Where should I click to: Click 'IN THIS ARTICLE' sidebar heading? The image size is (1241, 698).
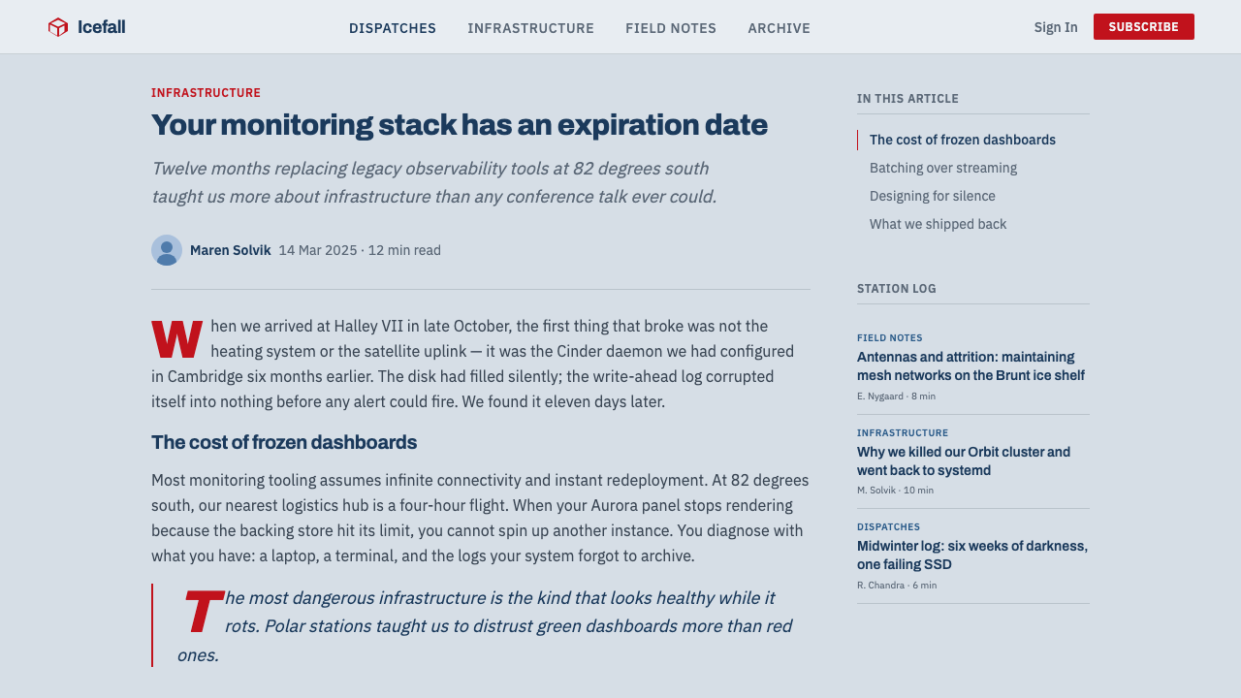click(907, 99)
